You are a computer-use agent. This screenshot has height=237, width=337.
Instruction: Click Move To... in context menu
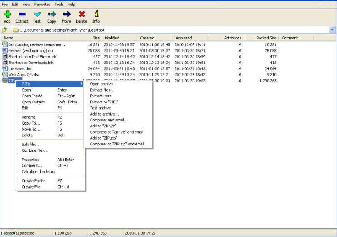tap(50, 129)
